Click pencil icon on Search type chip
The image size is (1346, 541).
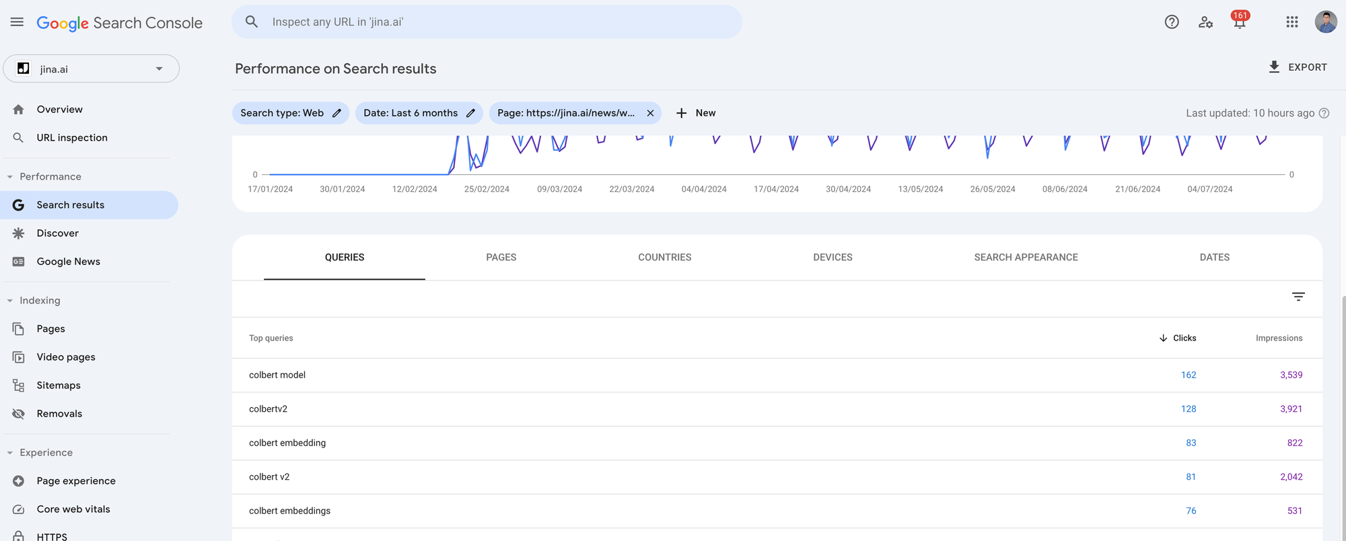point(336,113)
